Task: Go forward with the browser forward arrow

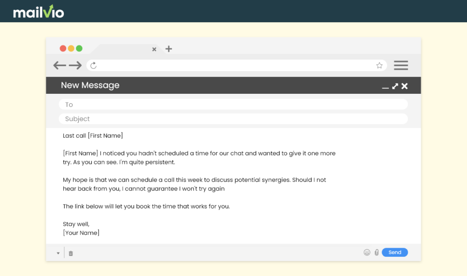Action: (x=75, y=65)
